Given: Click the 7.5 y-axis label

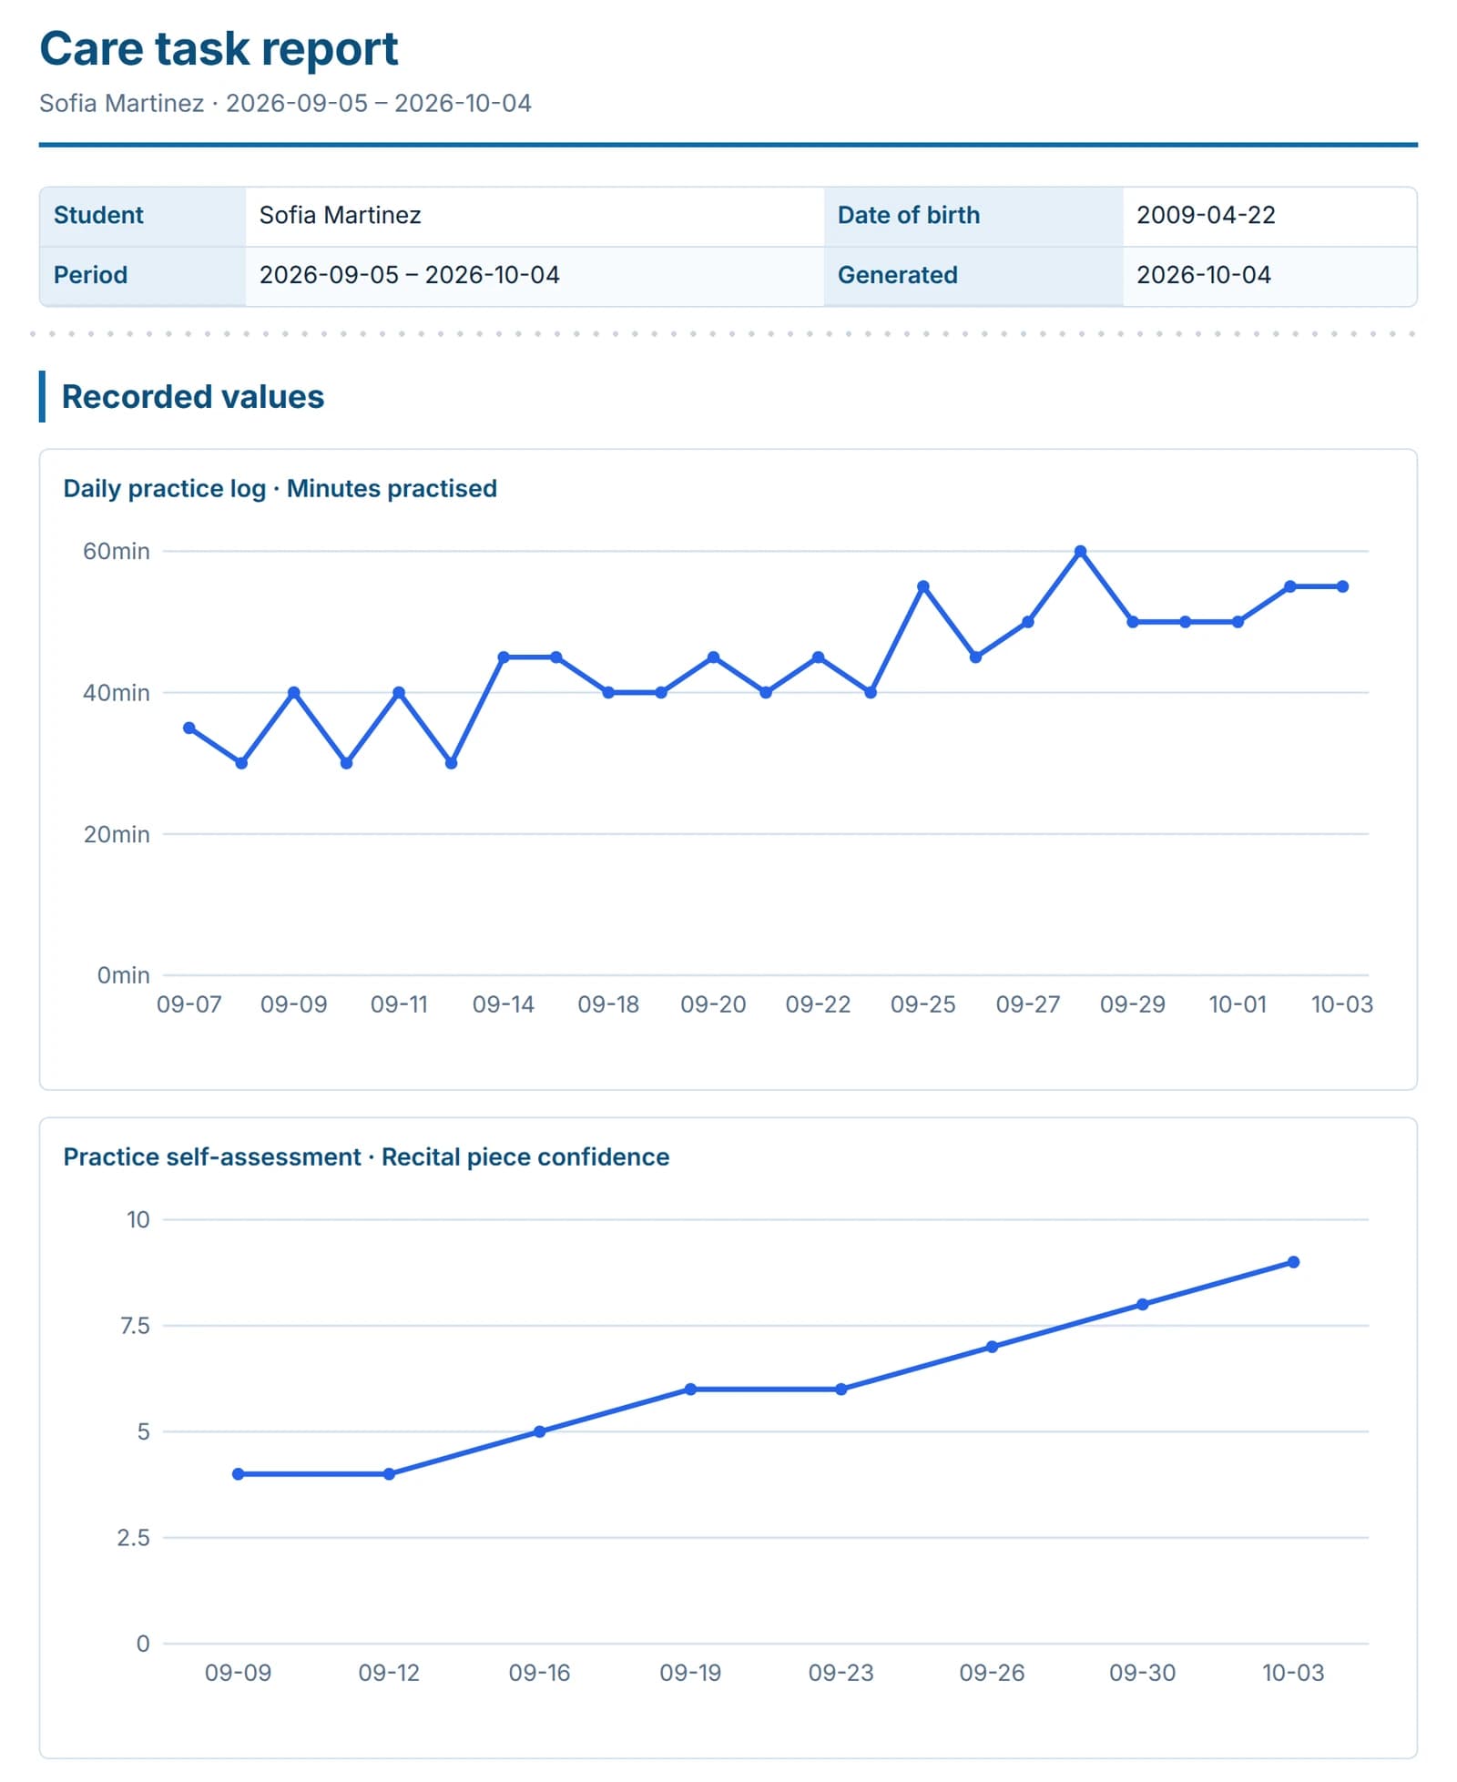Looking at the screenshot, I should pos(135,1326).
